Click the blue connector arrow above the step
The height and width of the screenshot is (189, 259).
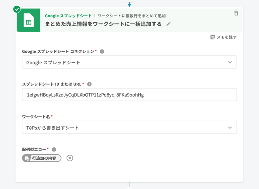pos(129,5)
